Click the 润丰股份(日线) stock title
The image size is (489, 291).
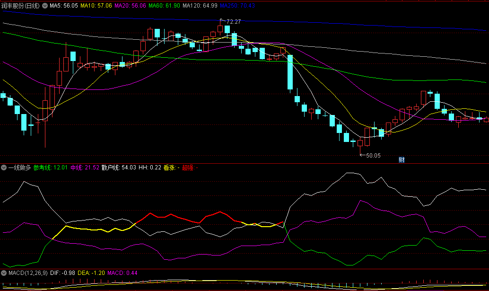21,6
